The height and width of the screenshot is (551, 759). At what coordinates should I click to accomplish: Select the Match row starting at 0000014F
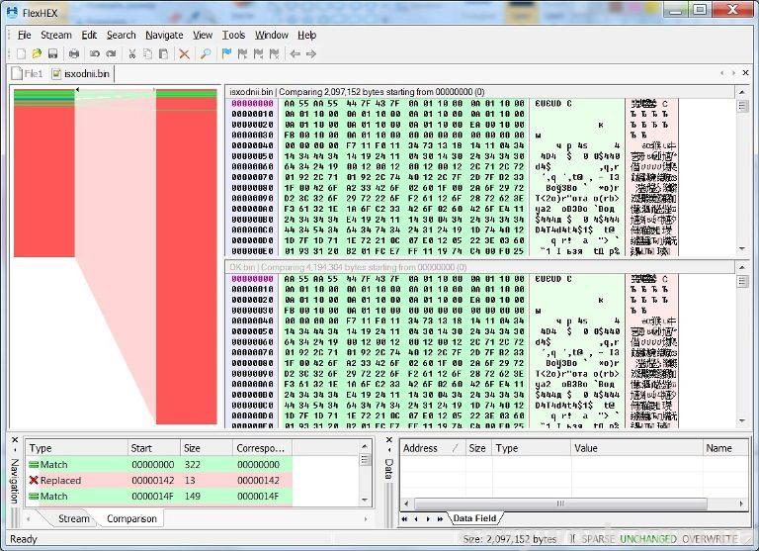(159, 497)
